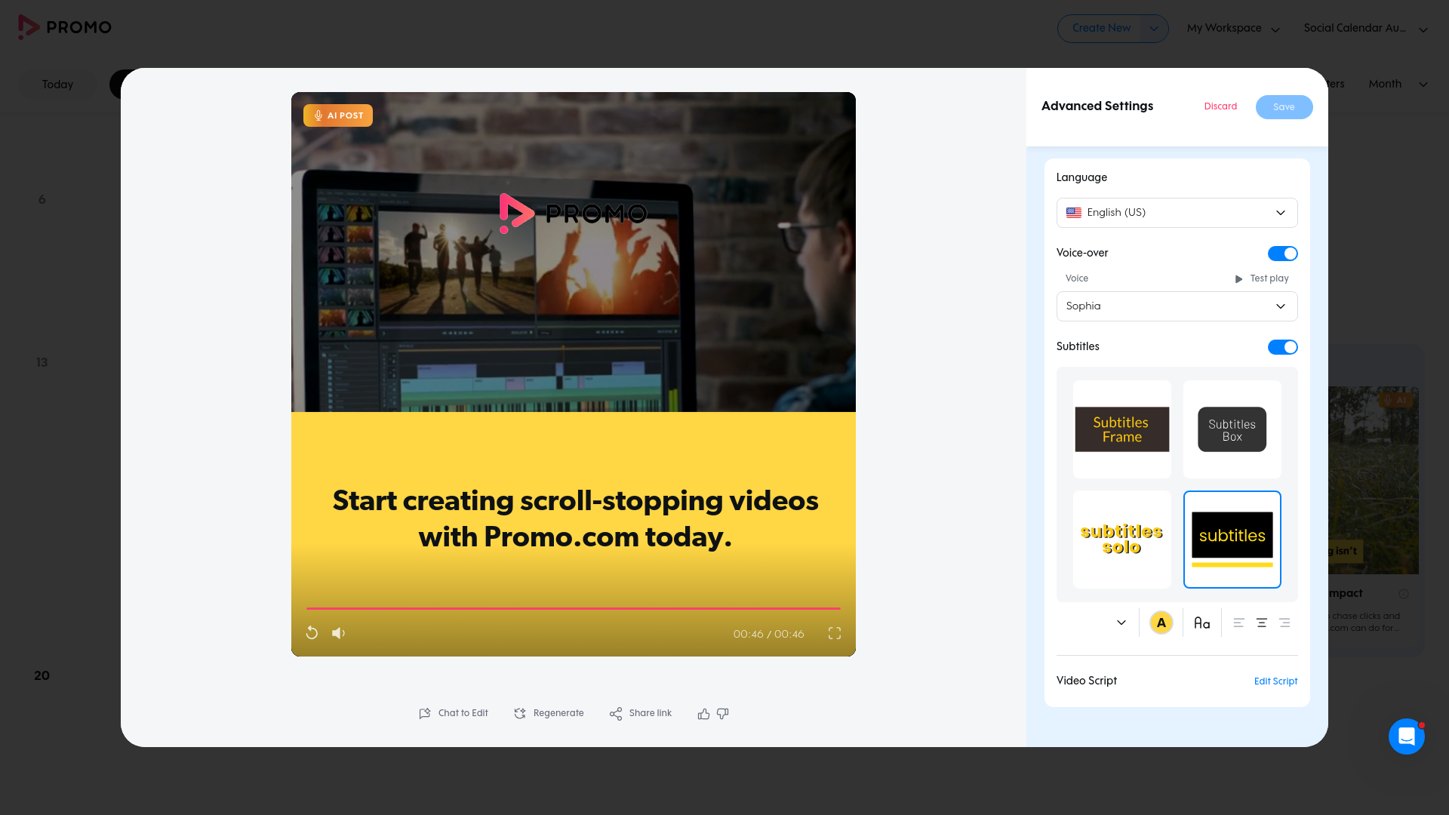
Task: Disable the Voice-over toggle
Action: click(1282, 254)
